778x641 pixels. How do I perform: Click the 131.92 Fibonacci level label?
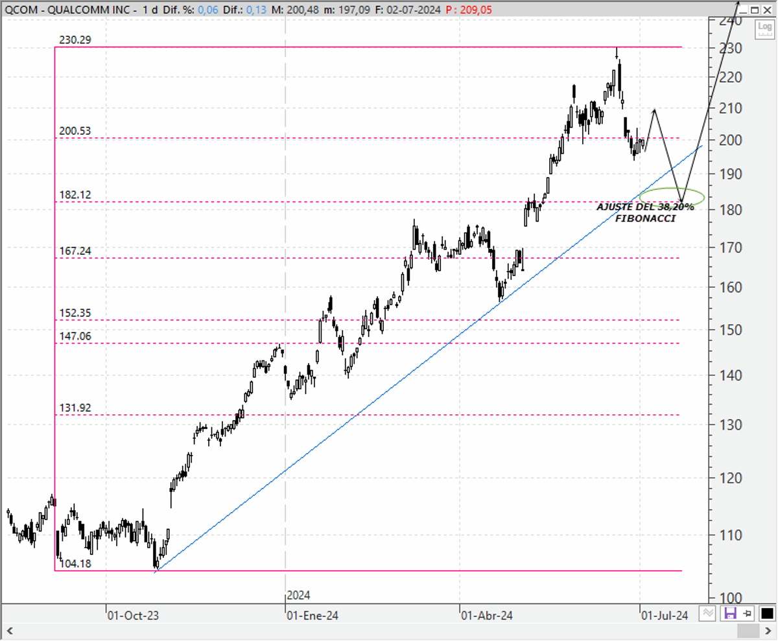coord(75,408)
